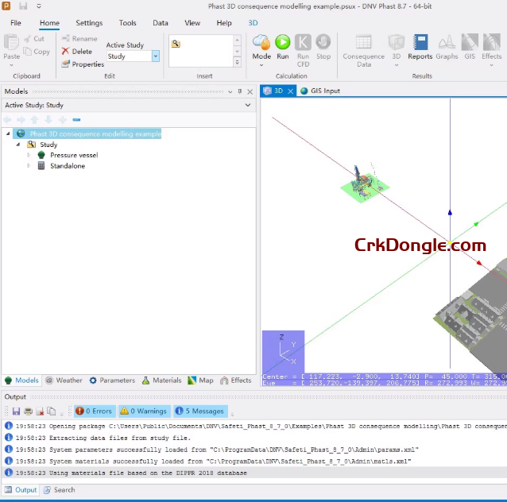Open Properties in the Edit group
The width and height of the screenshot is (507, 502).
(x=83, y=64)
